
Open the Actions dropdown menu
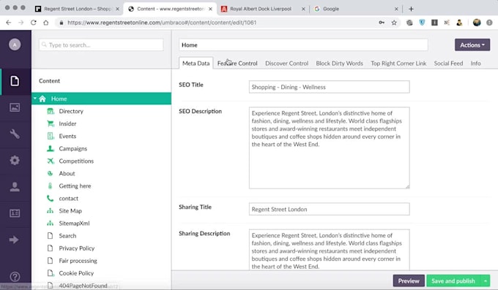472,45
